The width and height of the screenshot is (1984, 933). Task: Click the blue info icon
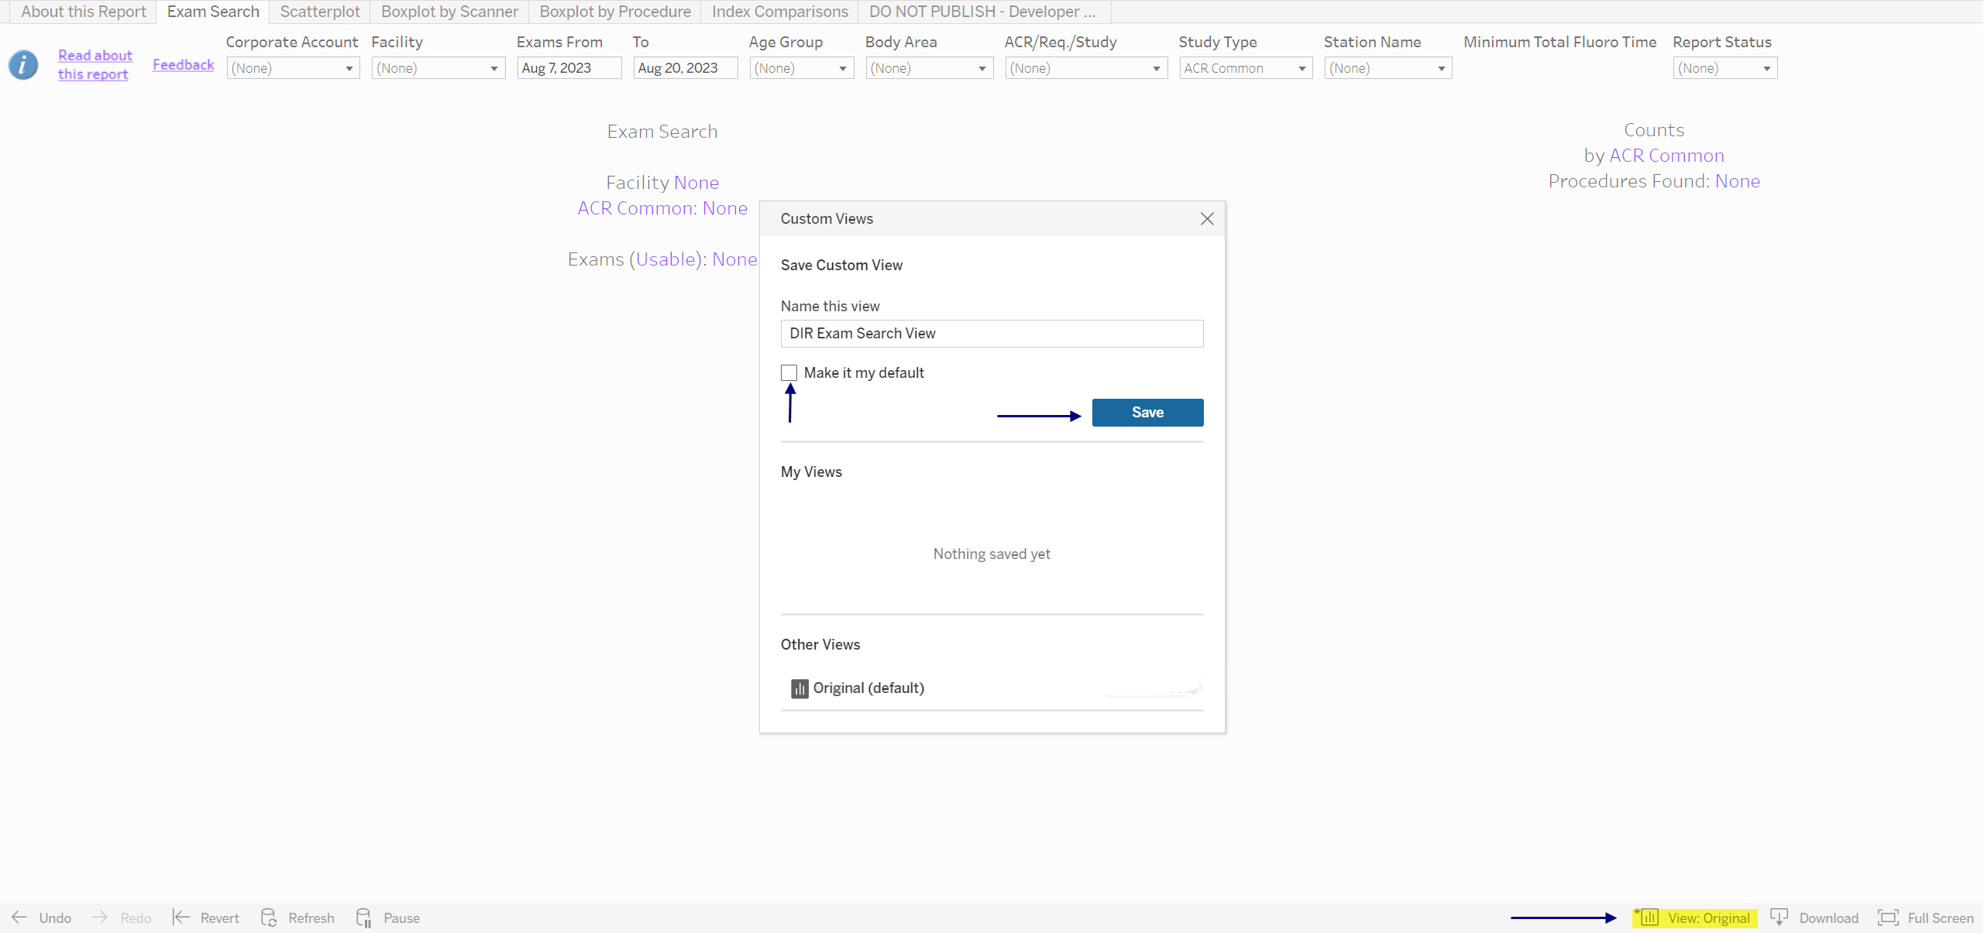pos(23,64)
